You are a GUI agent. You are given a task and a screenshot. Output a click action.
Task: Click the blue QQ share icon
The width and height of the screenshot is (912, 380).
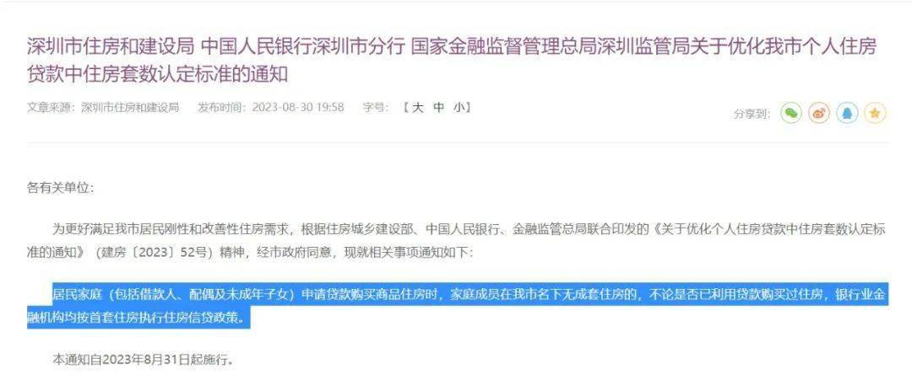847,113
